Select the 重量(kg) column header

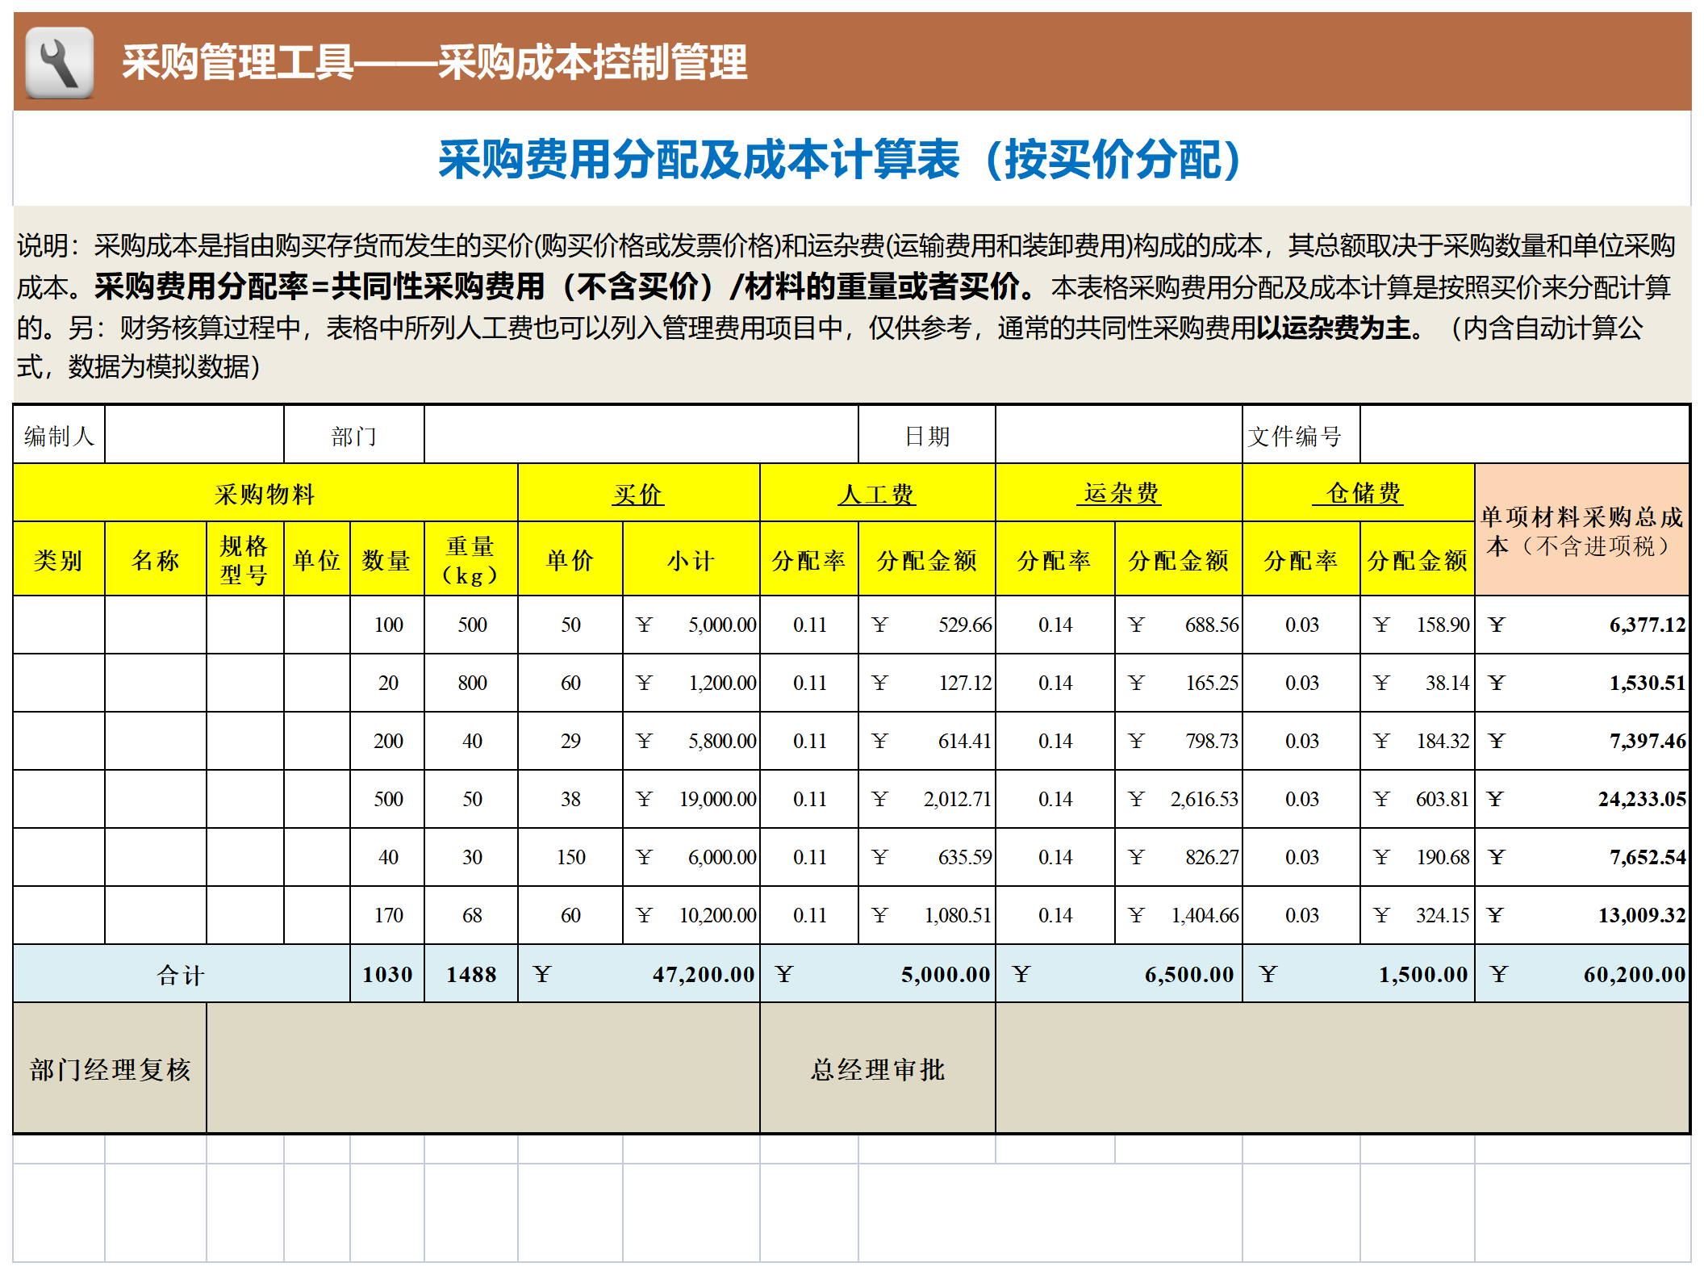tap(471, 559)
